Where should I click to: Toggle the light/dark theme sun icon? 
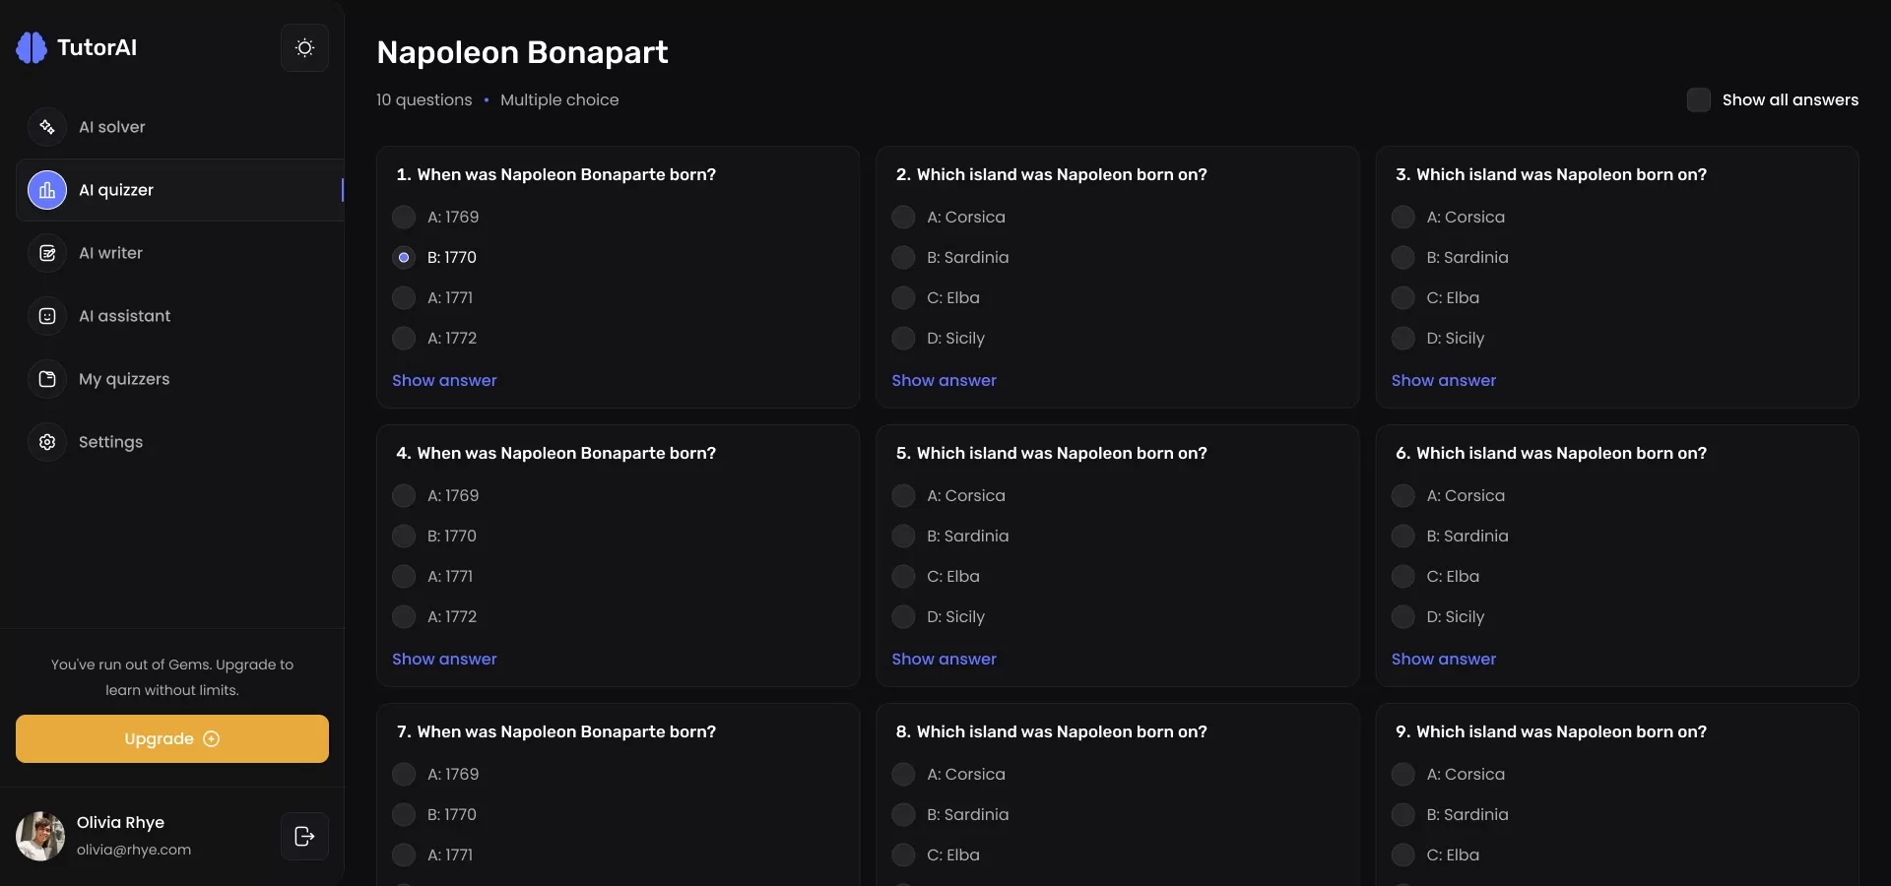(x=304, y=48)
